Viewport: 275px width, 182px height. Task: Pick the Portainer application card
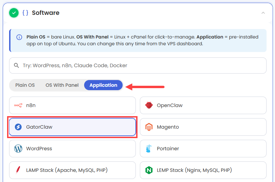coord(203,149)
